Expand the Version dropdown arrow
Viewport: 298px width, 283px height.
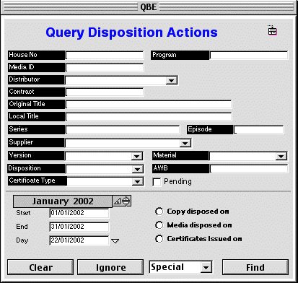(x=137, y=157)
